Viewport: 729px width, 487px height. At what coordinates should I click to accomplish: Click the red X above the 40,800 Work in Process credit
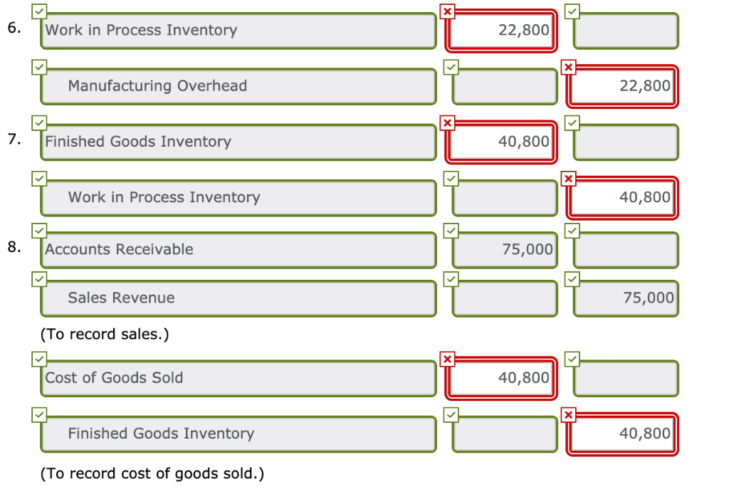coord(568,178)
